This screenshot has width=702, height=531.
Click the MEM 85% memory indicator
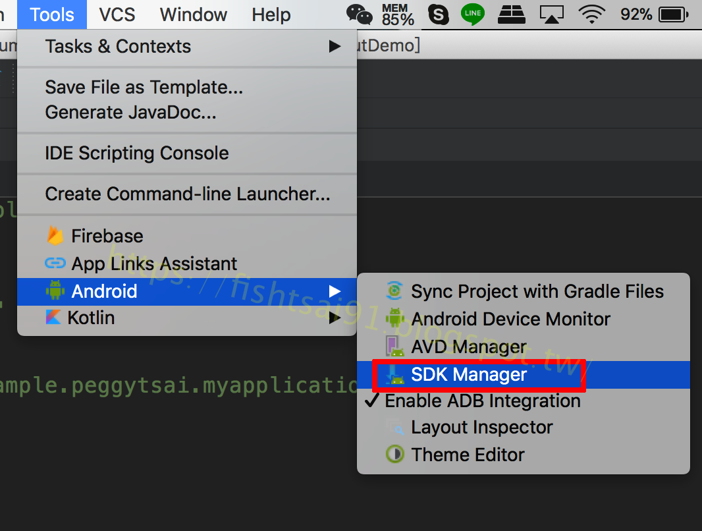click(x=398, y=14)
